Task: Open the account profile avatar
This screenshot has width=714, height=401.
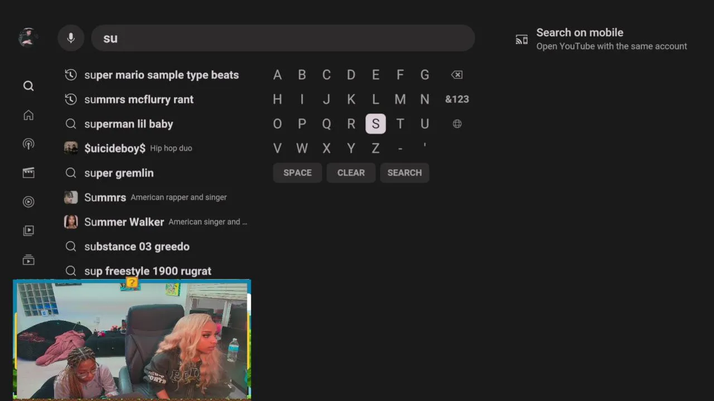Action: click(x=28, y=38)
